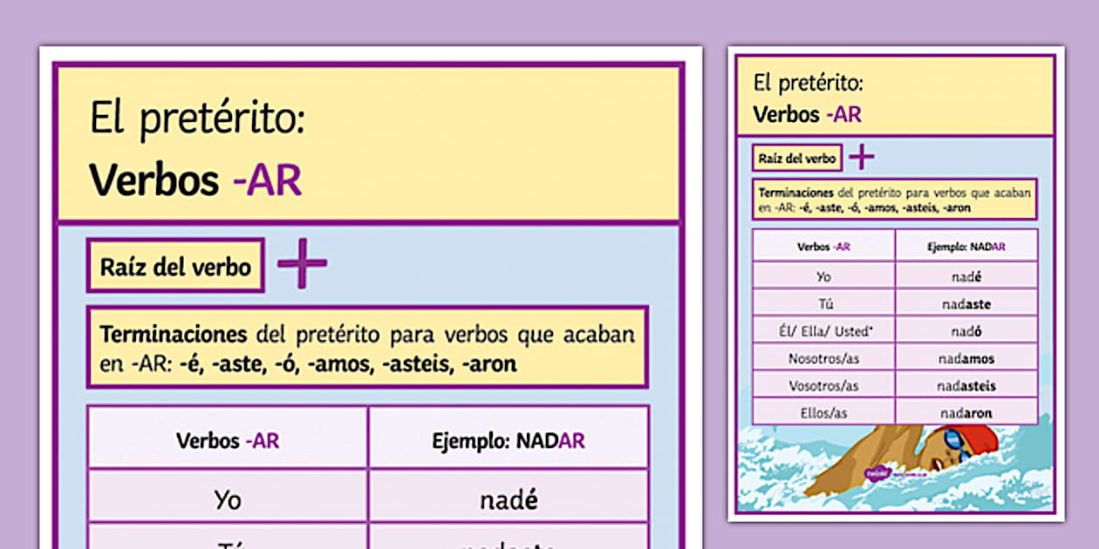This screenshot has width=1099, height=549.
Task: Select the "Él/ Ella/ Usted" row label
Action: pos(823,331)
